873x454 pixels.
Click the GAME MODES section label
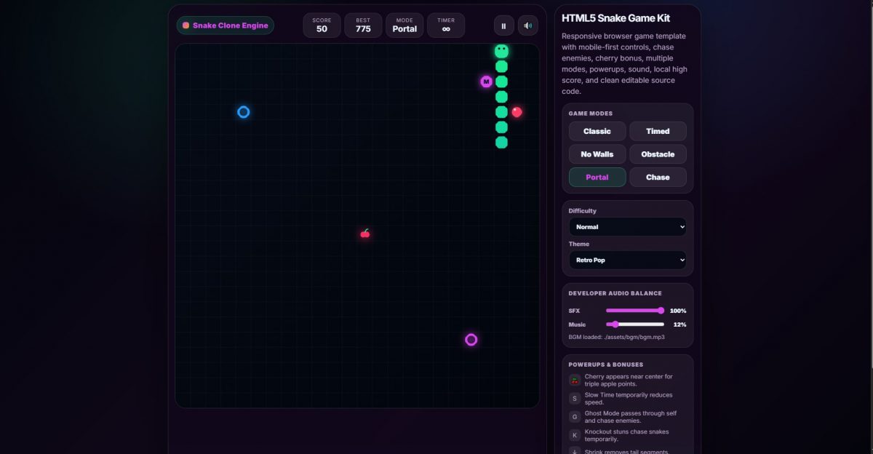coord(591,113)
